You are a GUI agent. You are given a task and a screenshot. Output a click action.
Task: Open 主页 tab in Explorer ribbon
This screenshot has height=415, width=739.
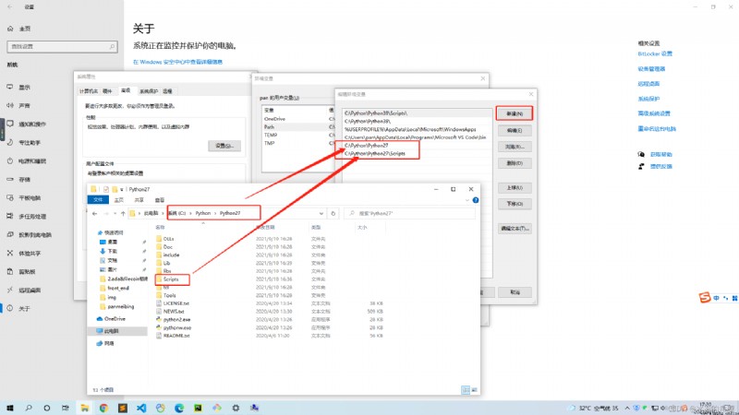[x=119, y=200]
